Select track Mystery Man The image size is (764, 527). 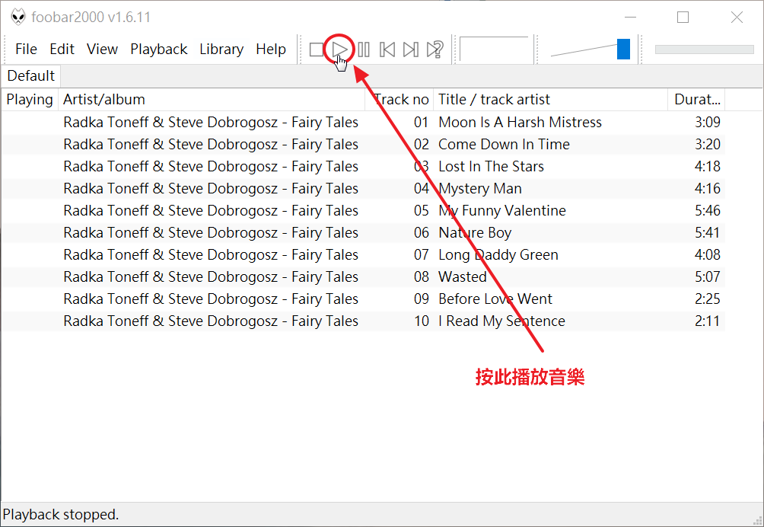click(x=480, y=189)
